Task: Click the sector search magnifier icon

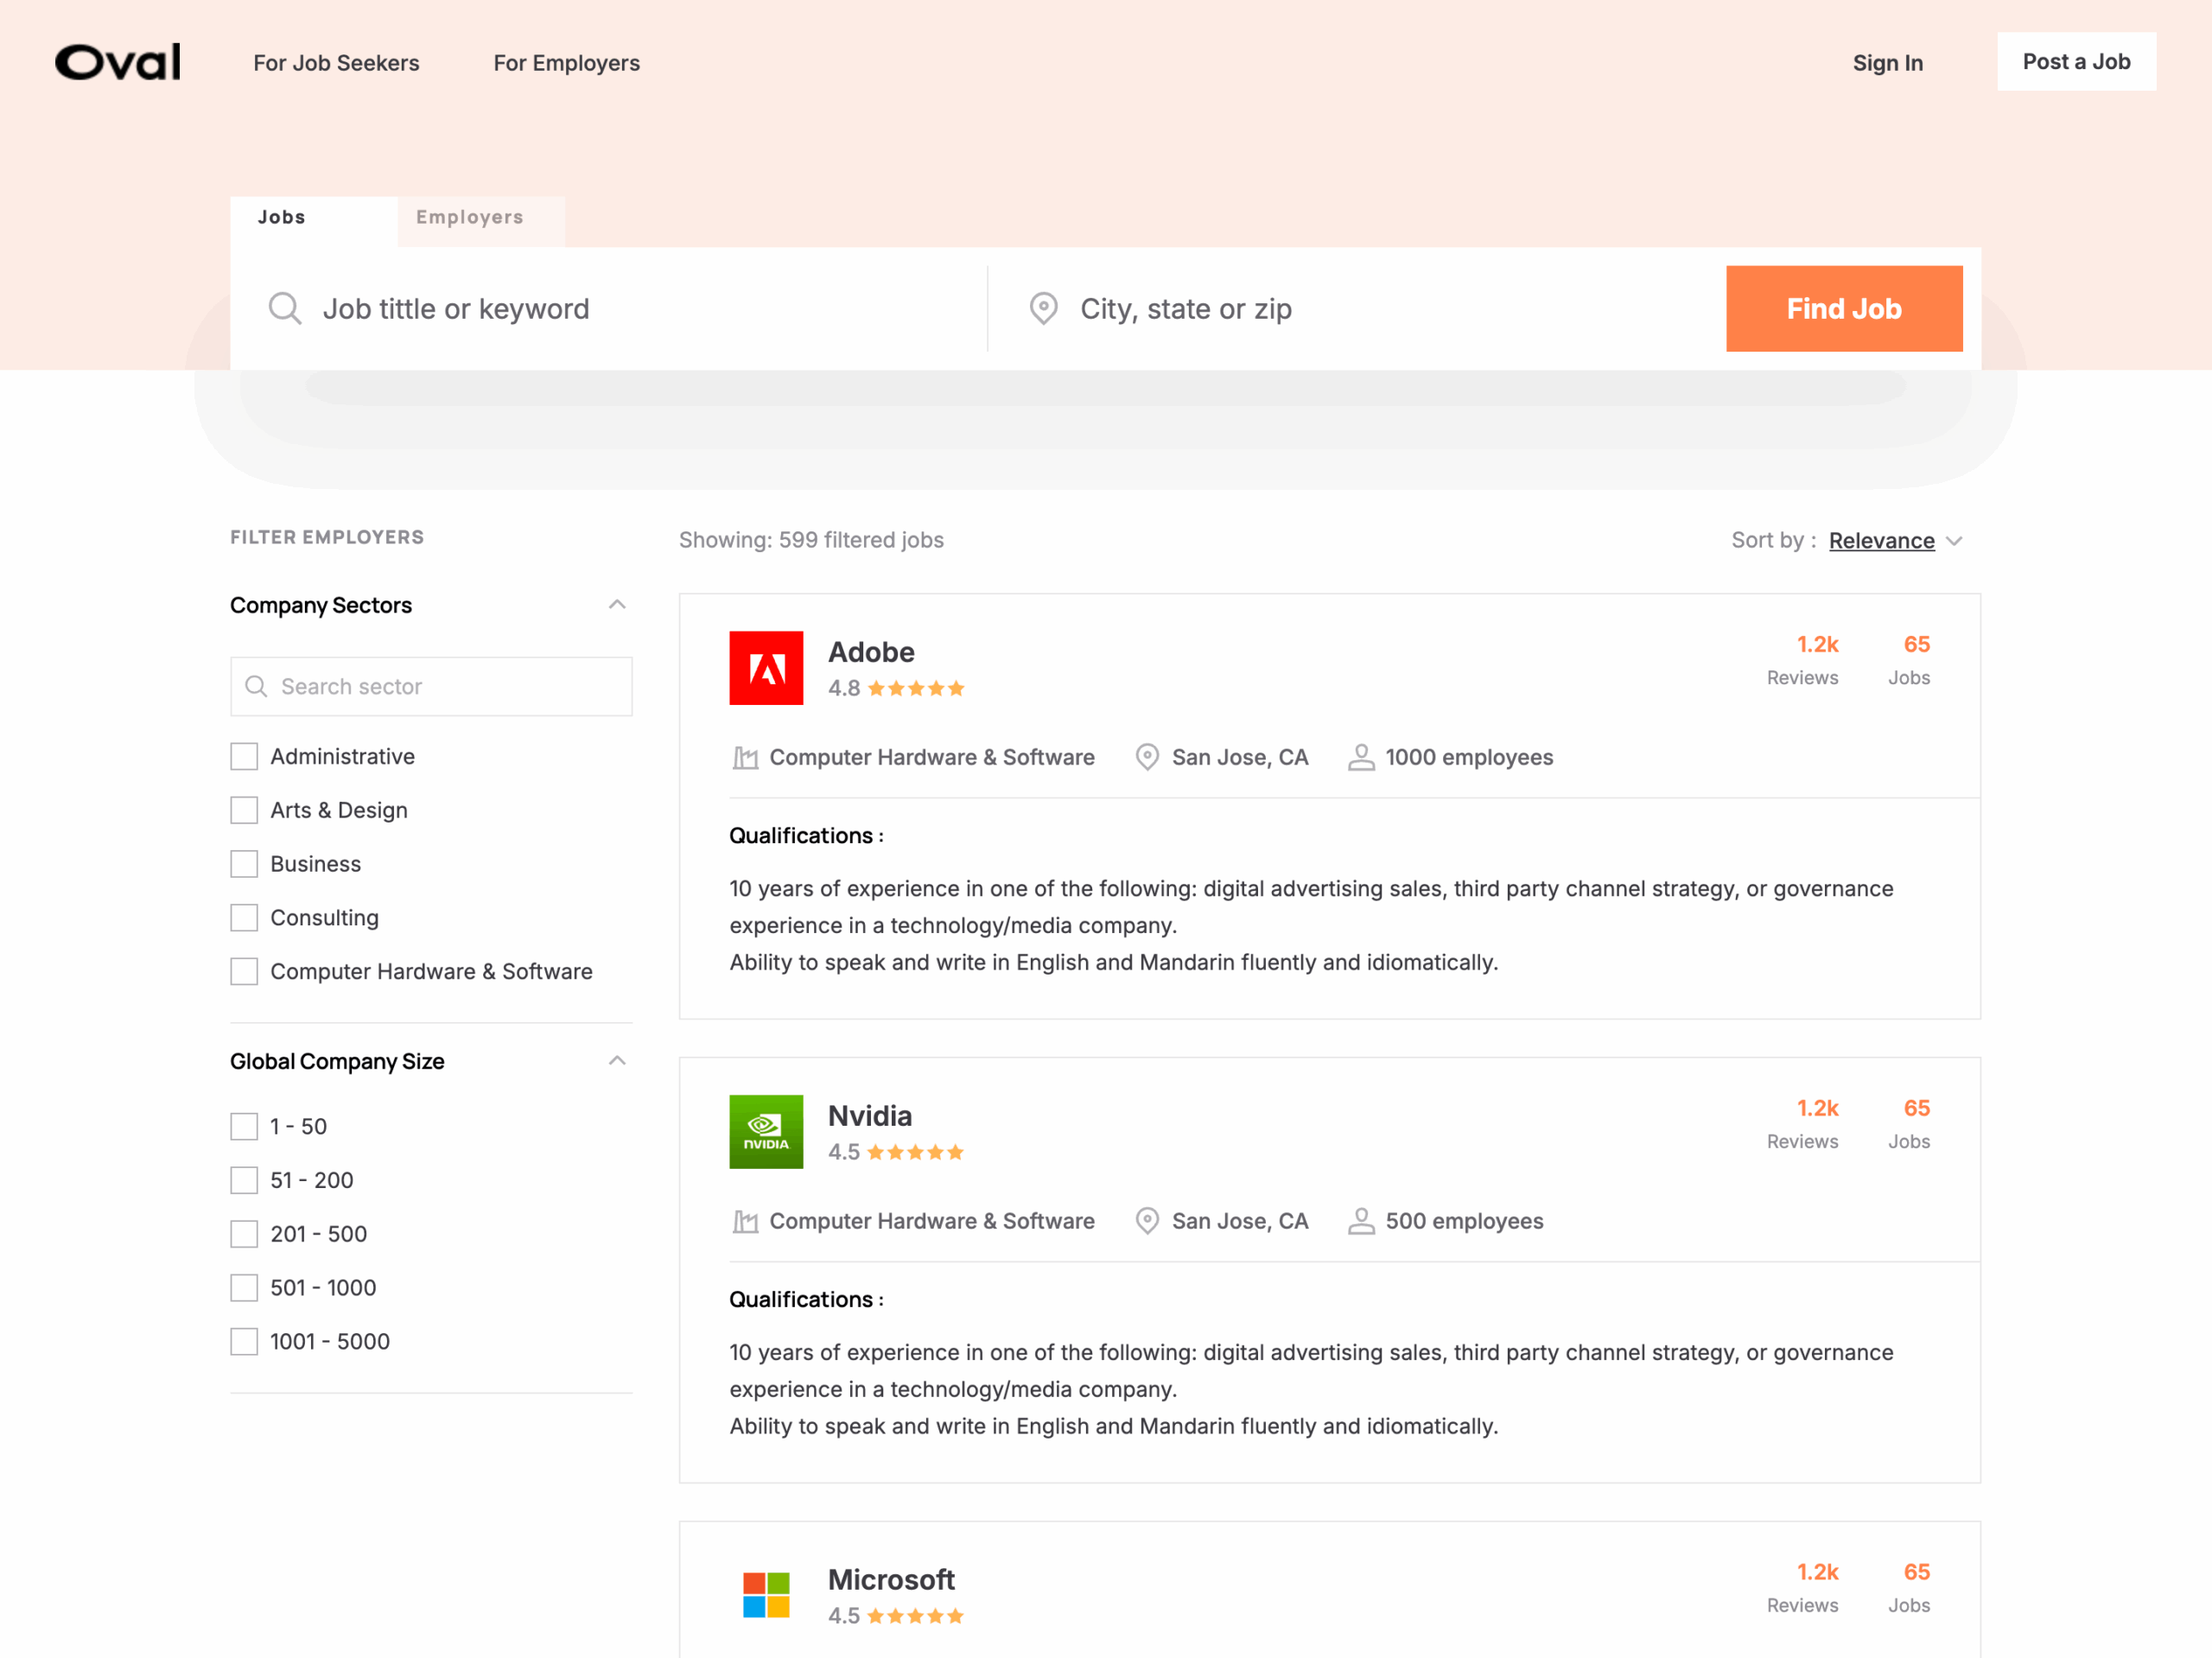Action: tap(256, 686)
